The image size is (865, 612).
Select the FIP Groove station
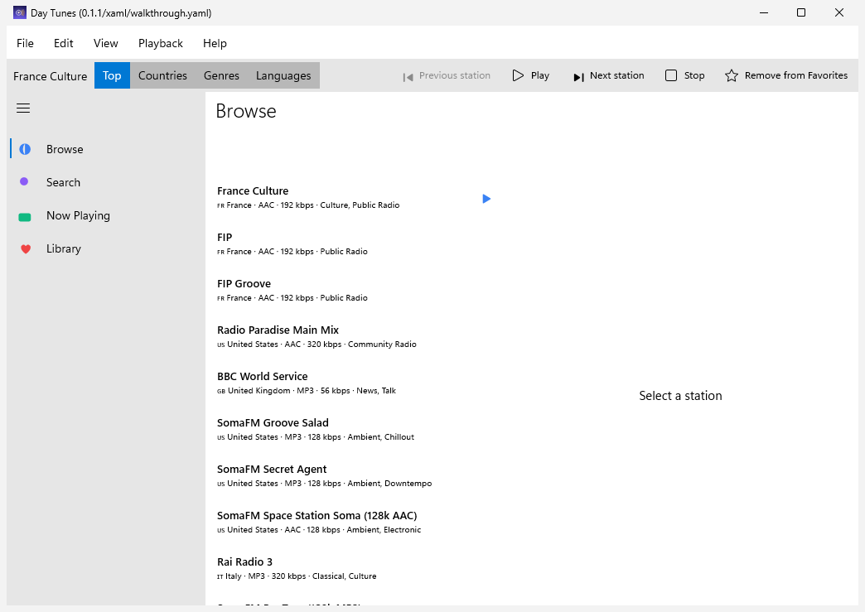coord(354,290)
